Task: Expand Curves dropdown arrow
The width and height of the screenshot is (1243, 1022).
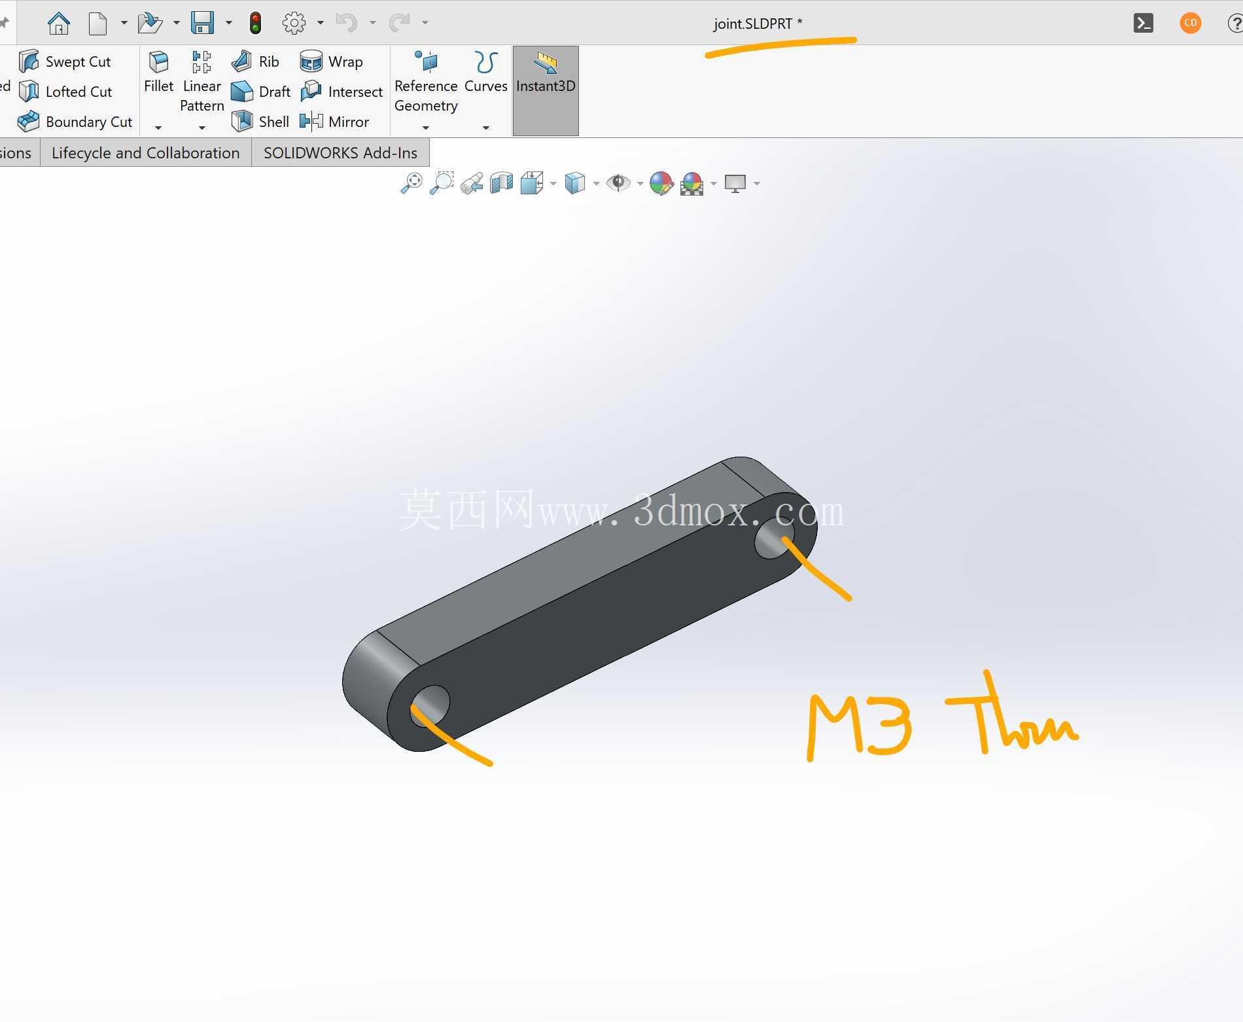Action: click(485, 128)
